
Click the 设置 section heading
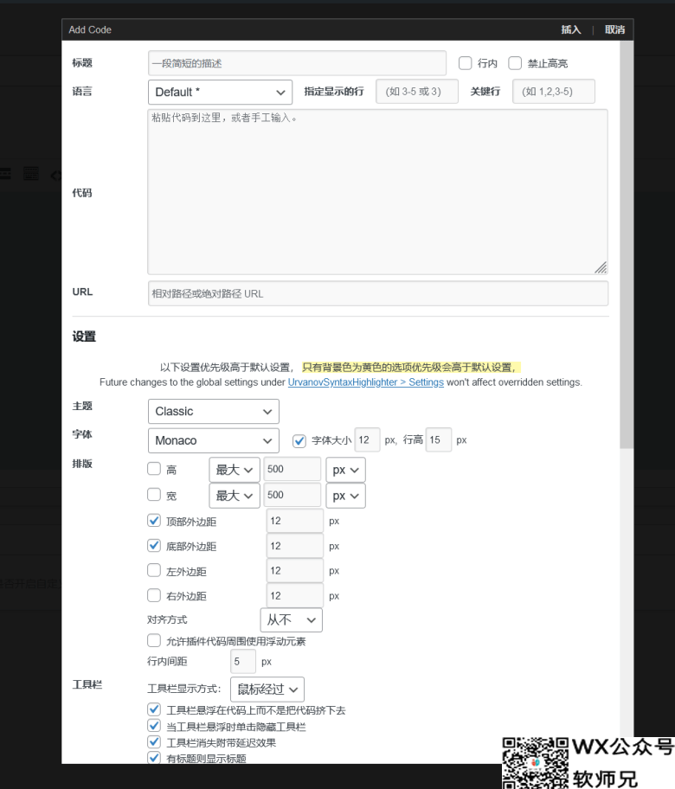point(84,337)
